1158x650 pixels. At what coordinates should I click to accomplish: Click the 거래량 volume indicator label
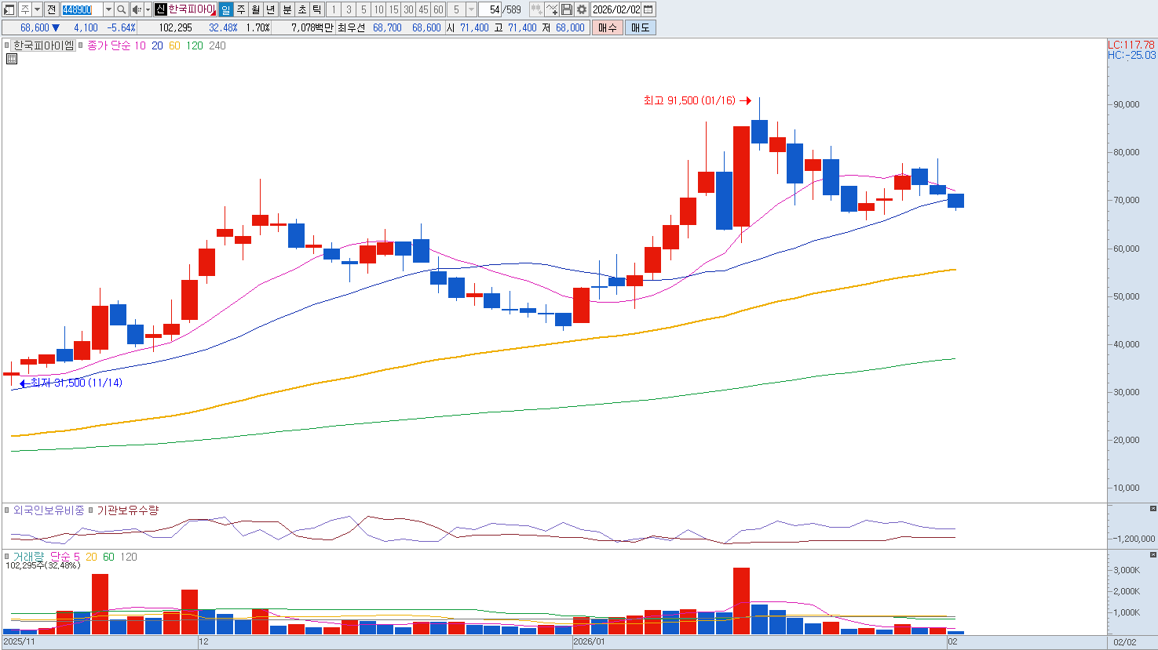(28, 557)
